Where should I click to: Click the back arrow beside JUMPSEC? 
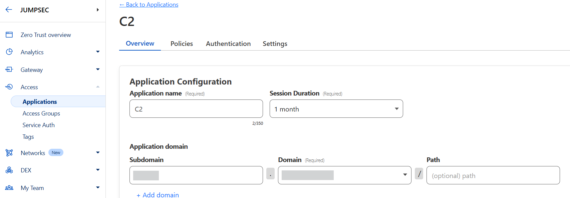(9, 10)
